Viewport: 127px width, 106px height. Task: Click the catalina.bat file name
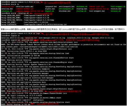point(7,9)
